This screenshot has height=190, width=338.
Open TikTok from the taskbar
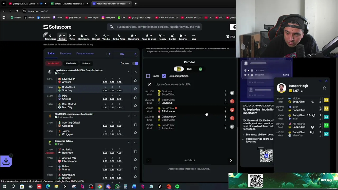(x=160, y=187)
